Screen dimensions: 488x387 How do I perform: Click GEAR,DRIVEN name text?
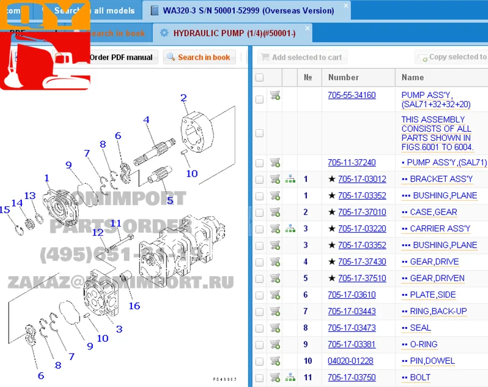437,278
